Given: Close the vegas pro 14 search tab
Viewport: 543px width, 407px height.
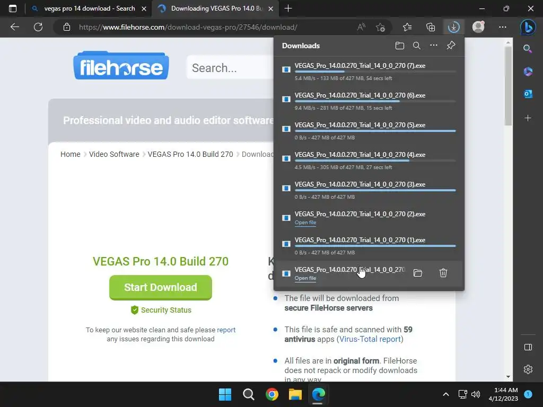Looking at the screenshot, I should click(x=144, y=8).
